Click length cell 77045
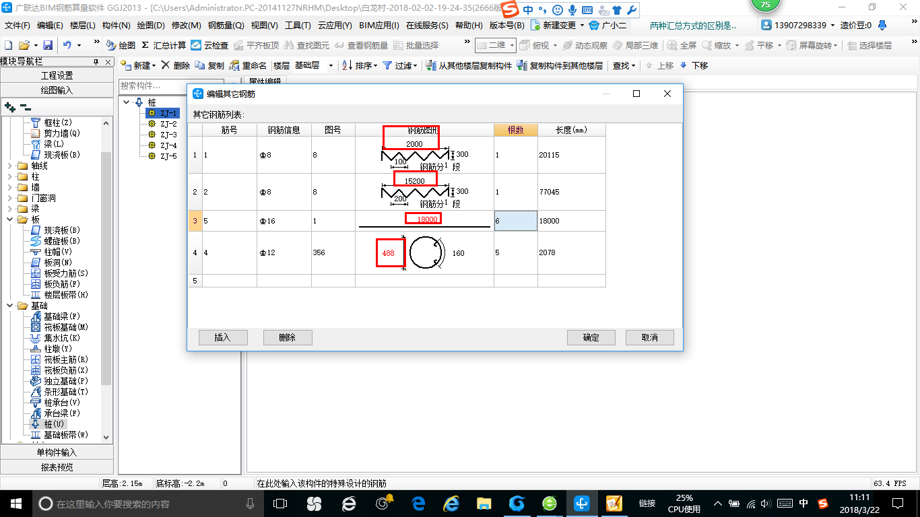Screen dimensions: 920x517 pyautogui.click(x=571, y=192)
